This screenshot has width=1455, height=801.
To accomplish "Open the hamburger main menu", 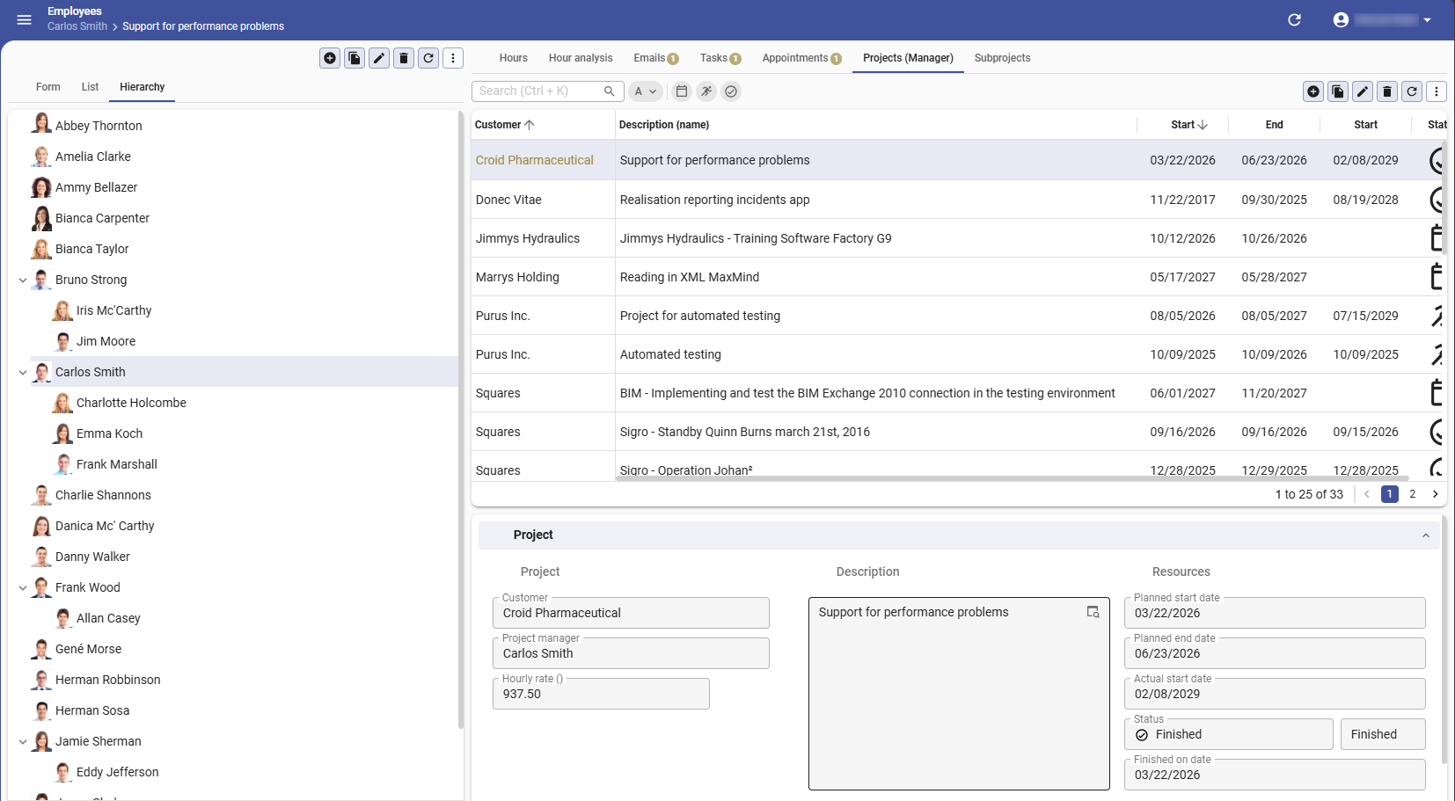I will coord(25,19).
